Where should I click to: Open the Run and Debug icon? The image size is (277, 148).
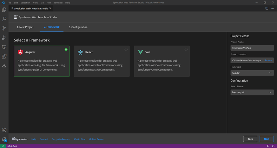(x=4, y=38)
